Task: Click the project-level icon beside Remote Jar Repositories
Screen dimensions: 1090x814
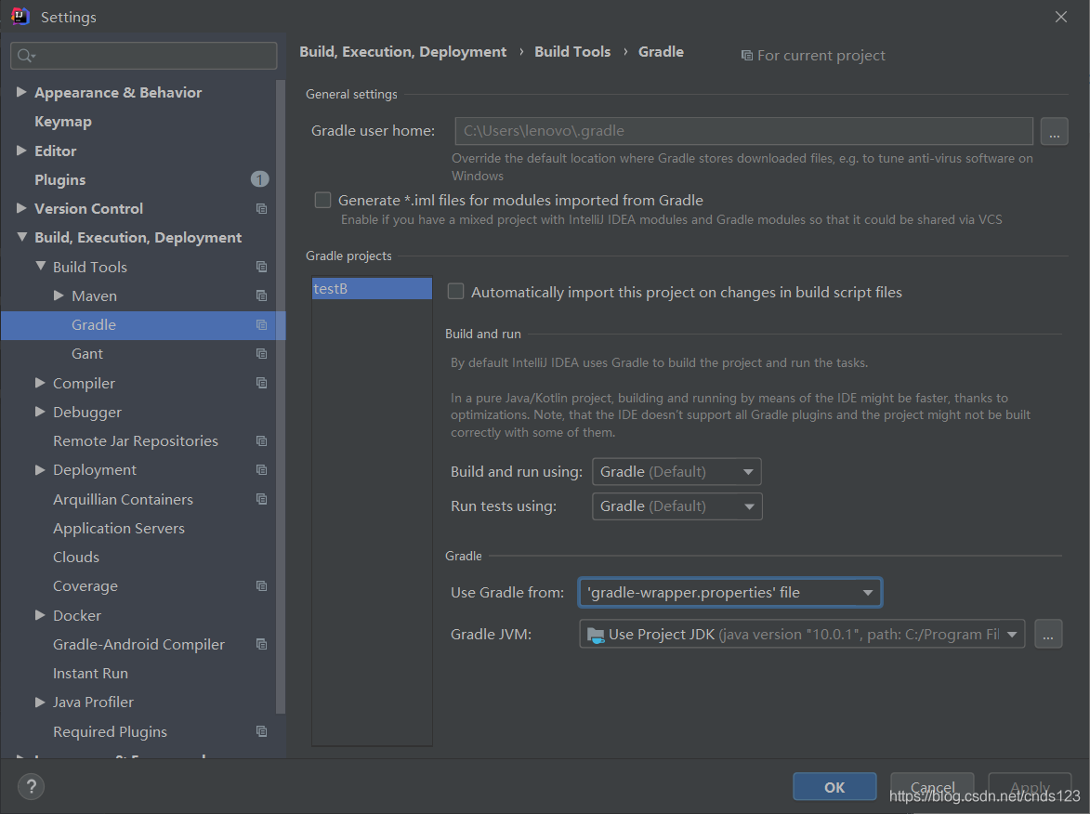Action: tap(261, 440)
